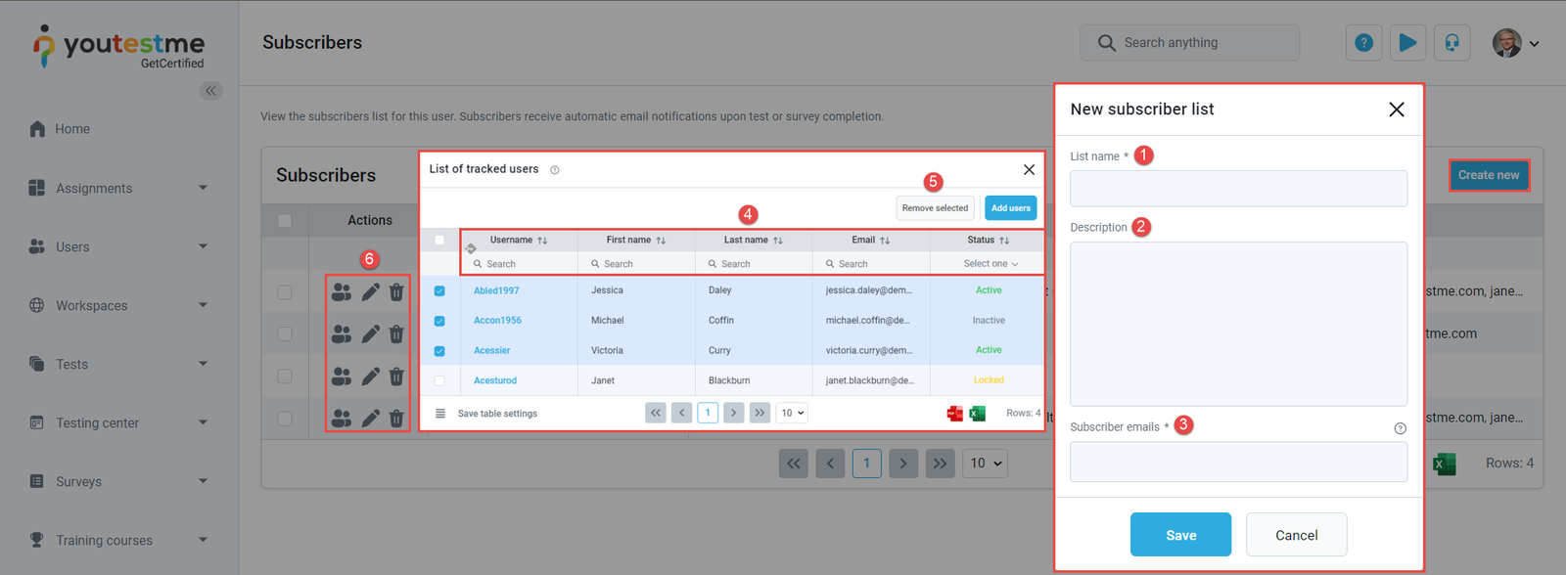Click the headset support icon
Image resolution: width=1566 pixels, height=575 pixels.
1451,43
